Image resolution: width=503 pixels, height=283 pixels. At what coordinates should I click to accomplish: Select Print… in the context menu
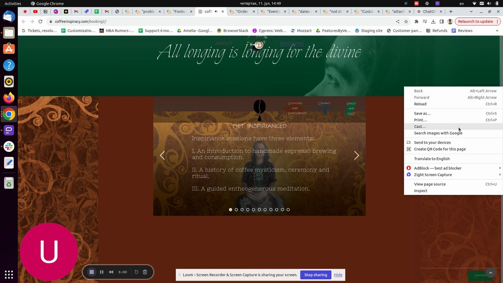(x=453, y=120)
